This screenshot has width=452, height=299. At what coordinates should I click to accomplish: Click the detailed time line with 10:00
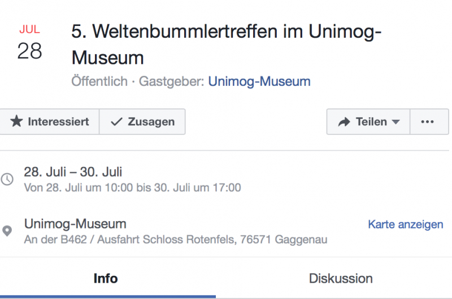[132, 187]
